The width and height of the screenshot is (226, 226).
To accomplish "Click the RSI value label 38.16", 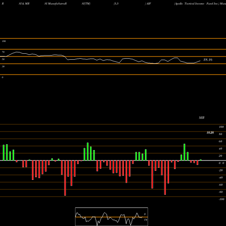I will 208,60.
